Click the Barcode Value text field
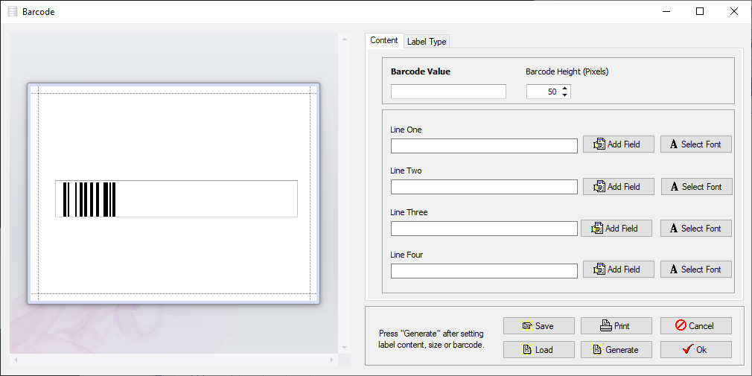This screenshot has width=752, height=376. click(x=448, y=92)
